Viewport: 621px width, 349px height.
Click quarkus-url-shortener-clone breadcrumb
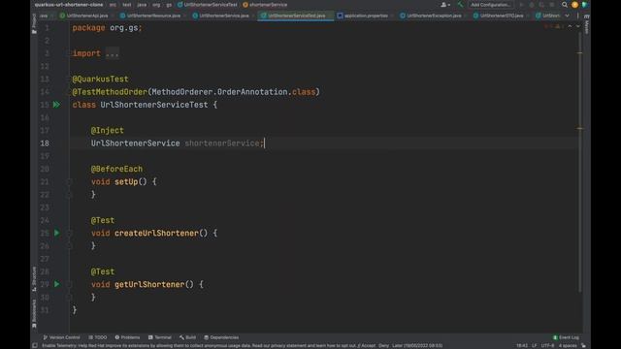pos(69,5)
